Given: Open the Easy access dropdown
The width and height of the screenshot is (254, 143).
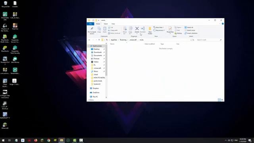Looking at the screenshot, I should click(159, 30).
